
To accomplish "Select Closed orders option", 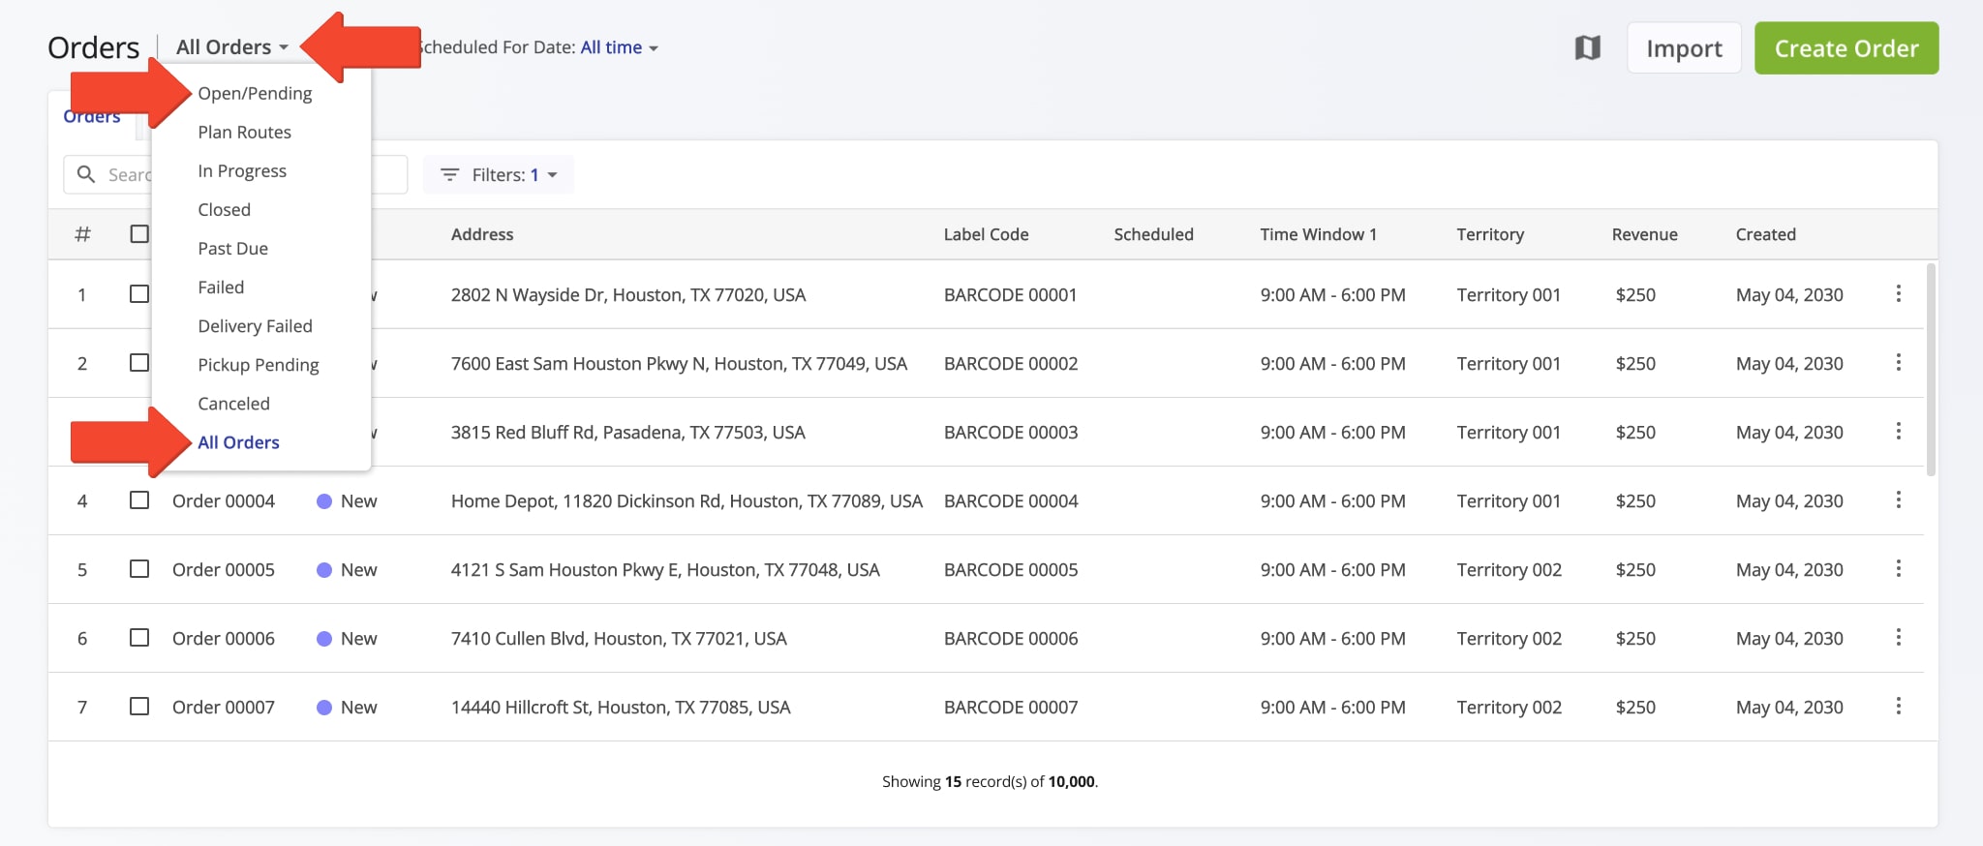I will tap(224, 209).
